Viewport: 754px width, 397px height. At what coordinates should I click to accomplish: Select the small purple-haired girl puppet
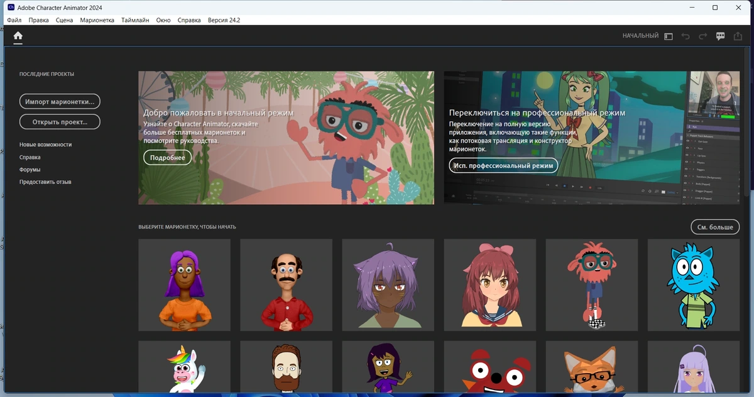(x=388, y=367)
